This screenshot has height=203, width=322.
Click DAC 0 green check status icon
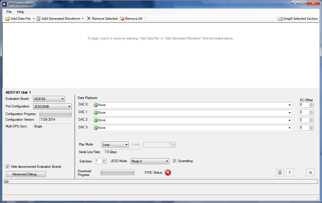coord(96,105)
